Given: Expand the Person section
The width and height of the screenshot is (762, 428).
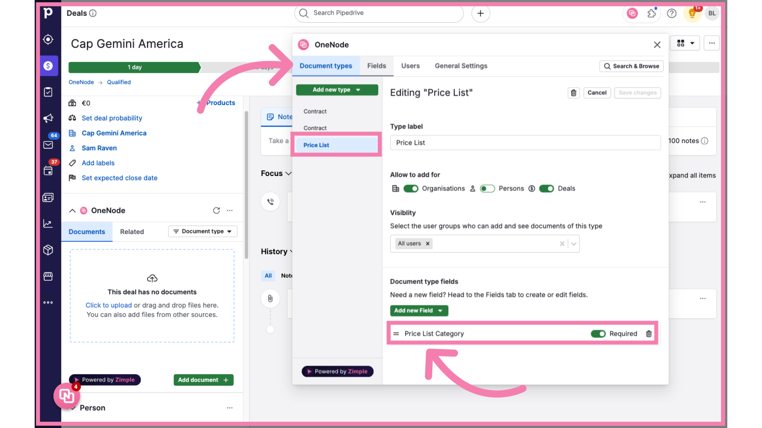Looking at the screenshot, I should [x=73, y=408].
